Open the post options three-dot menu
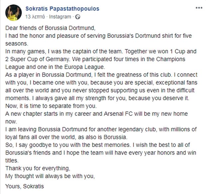The height and width of the screenshot is (194, 206). click(199, 8)
